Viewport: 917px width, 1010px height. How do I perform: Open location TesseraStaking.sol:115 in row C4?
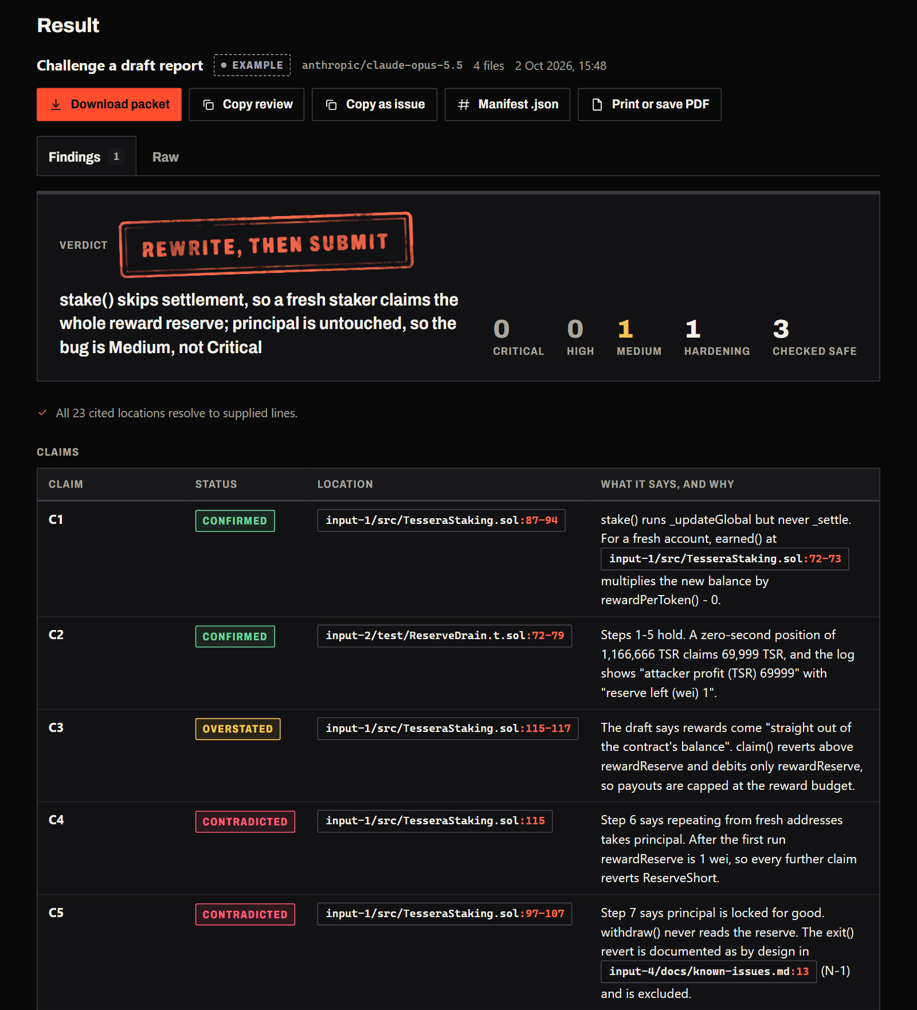[435, 821]
